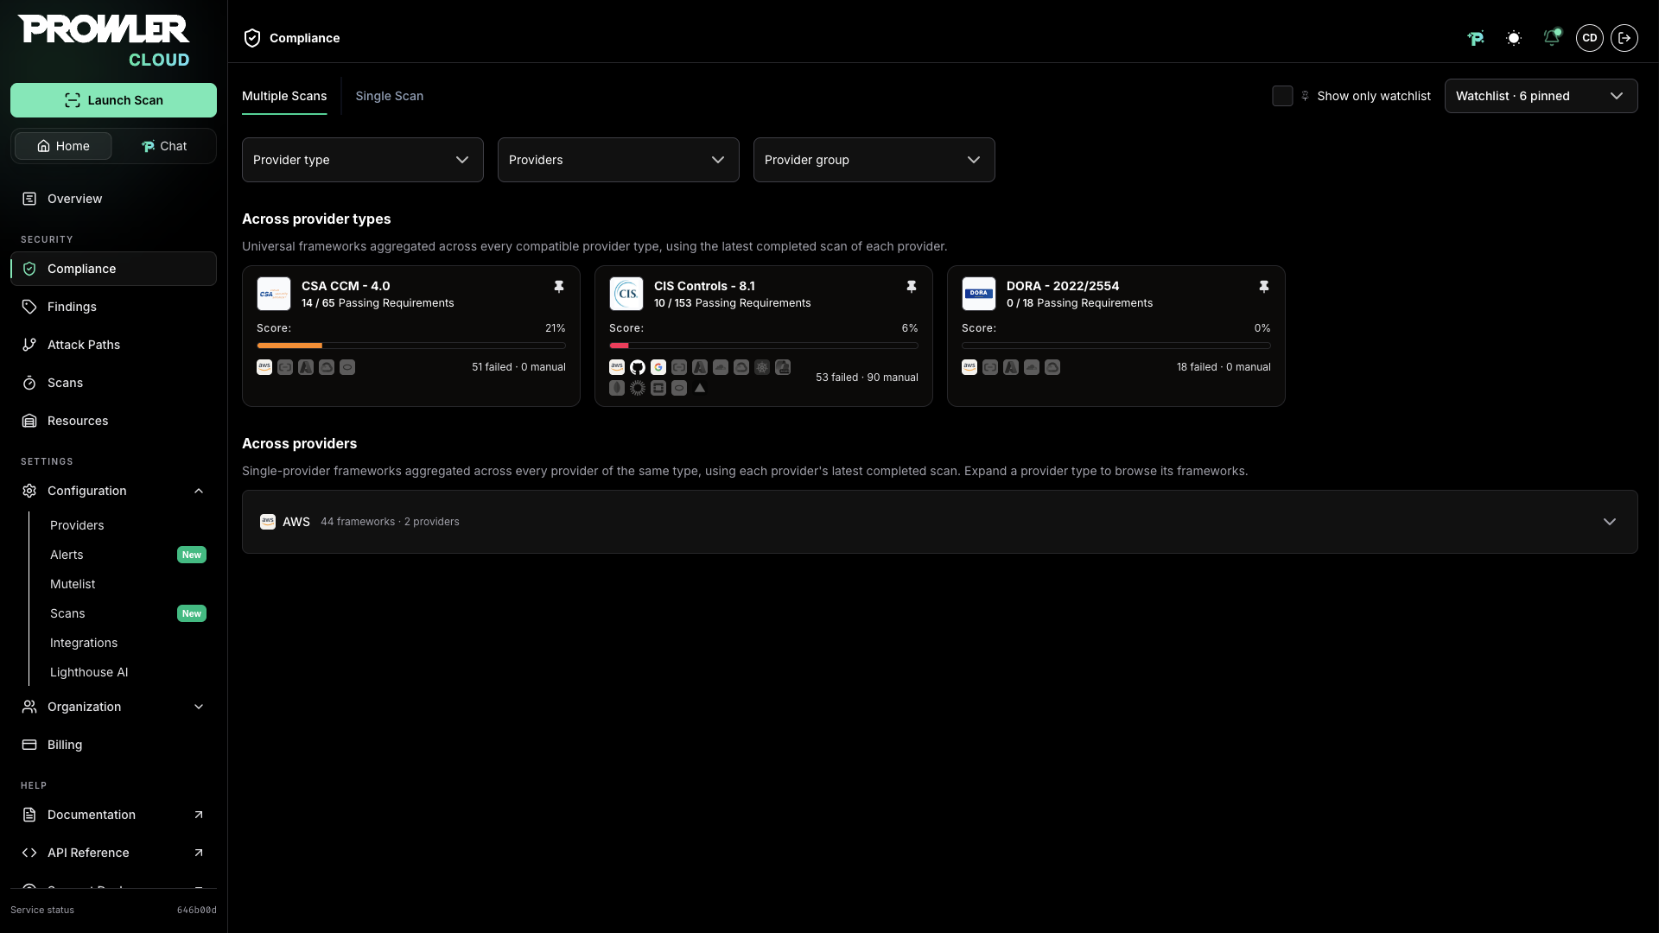The height and width of the screenshot is (933, 1659).
Task: Open Attack Paths page
Action: pyautogui.click(x=113, y=345)
